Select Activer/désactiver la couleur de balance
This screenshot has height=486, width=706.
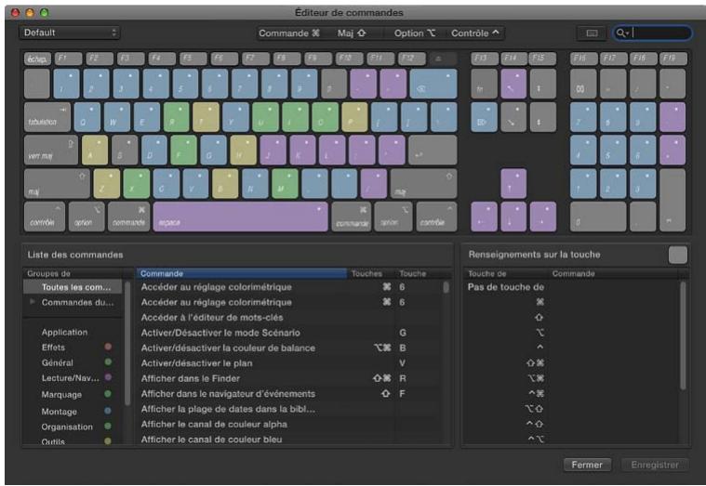click(x=288, y=348)
